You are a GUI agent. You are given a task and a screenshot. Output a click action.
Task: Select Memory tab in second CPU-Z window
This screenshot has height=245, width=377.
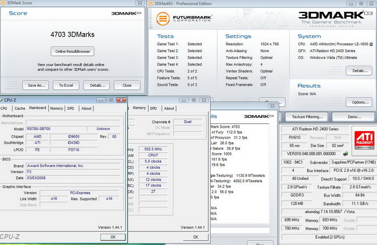click(x=139, y=108)
